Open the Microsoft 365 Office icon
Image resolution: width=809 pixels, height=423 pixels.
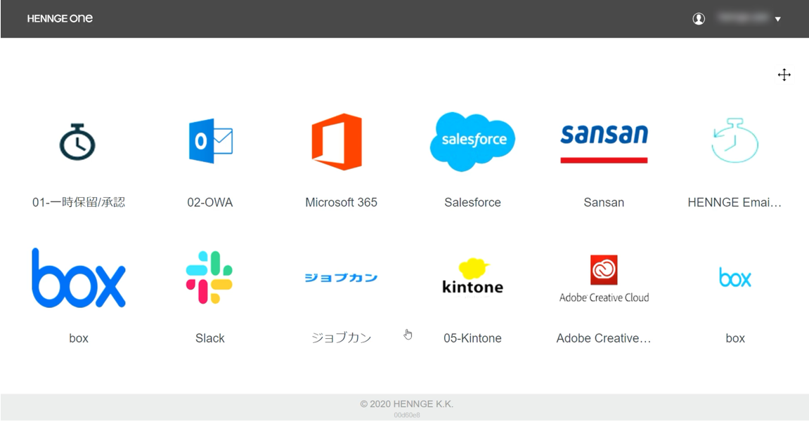click(x=337, y=142)
